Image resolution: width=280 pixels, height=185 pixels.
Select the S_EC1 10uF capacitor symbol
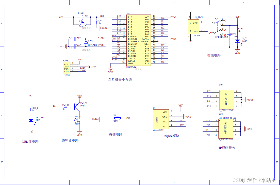coord(82,17)
